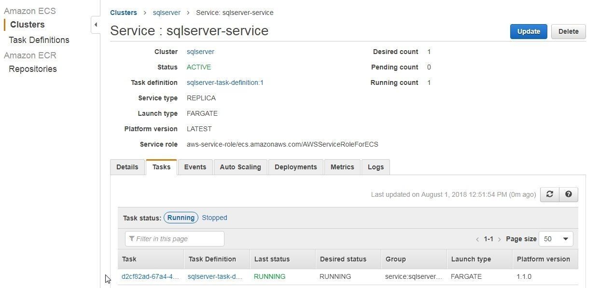Open sqlserver breadcrumb link
599x288 pixels.
tap(167, 13)
